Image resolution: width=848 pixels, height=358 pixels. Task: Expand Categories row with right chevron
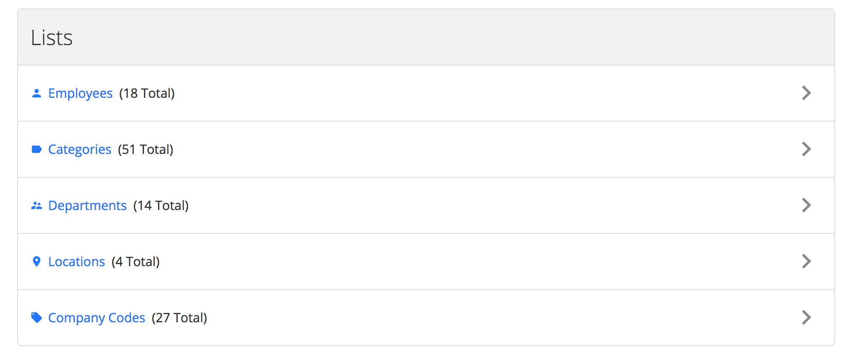click(x=806, y=149)
